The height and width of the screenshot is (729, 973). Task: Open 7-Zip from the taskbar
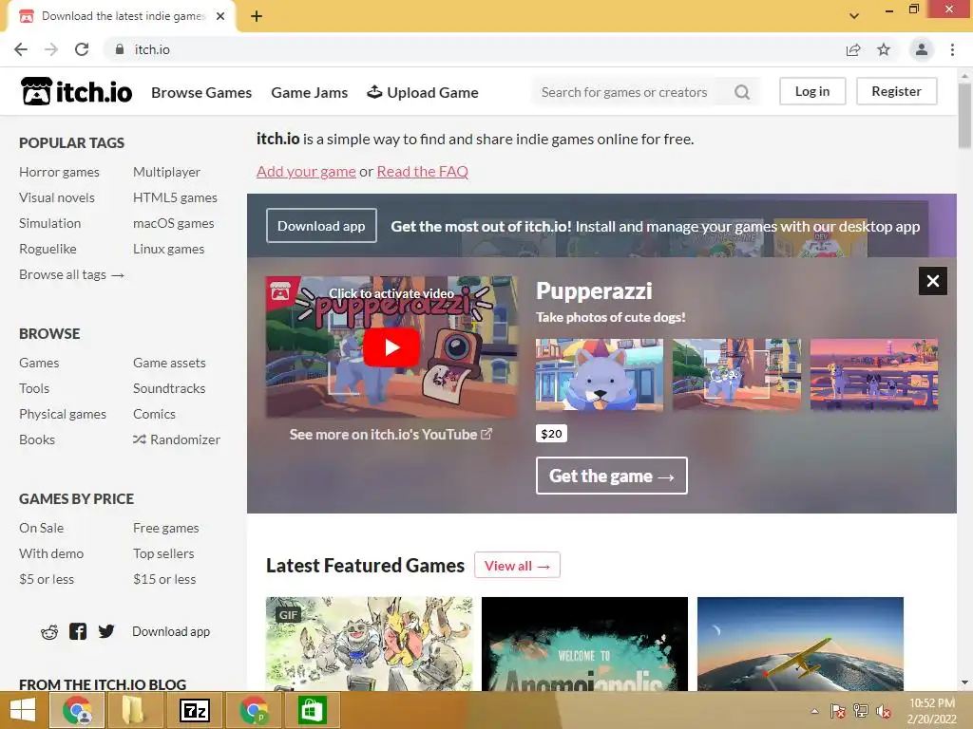click(194, 710)
